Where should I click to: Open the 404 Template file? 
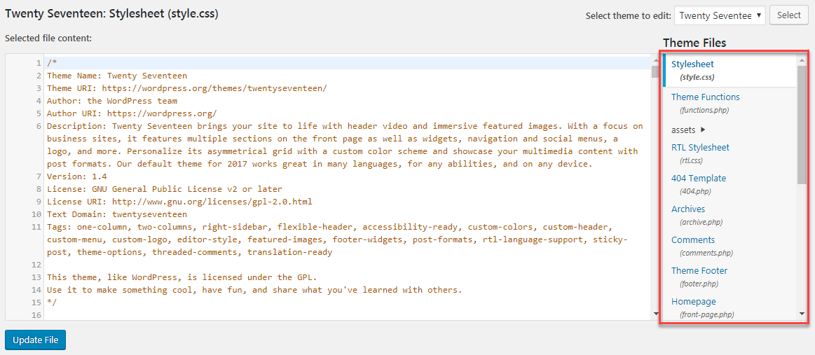(698, 179)
